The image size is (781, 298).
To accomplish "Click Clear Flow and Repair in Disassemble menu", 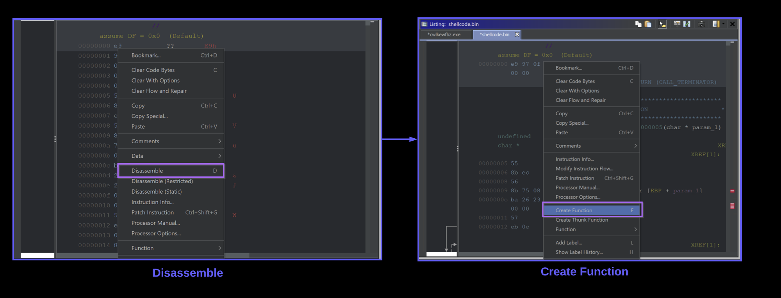I will pos(171,91).
